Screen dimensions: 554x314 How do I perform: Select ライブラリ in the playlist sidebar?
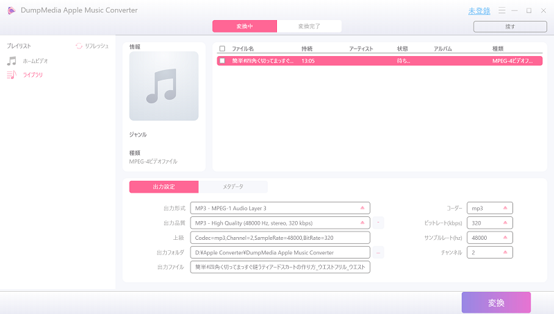point(33,75)
